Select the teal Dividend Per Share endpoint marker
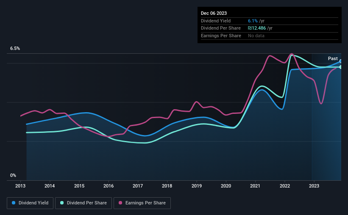This screenshot has width=348, height=215. pos(340,67)
